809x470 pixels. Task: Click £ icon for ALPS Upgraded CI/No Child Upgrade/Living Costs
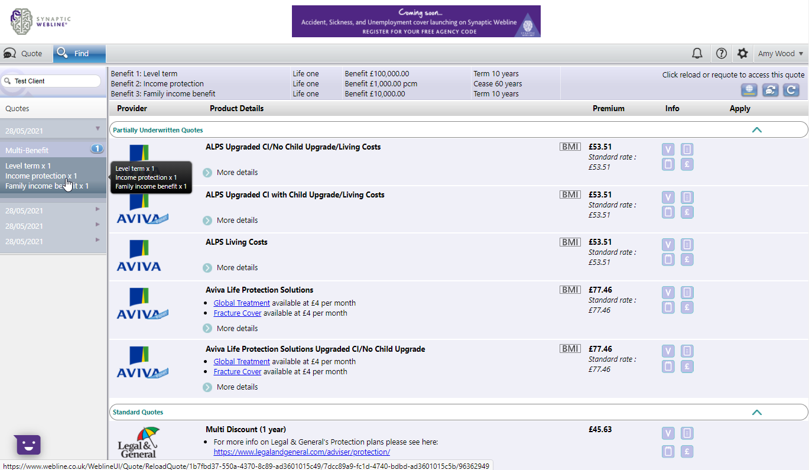(x=687, y=164)
